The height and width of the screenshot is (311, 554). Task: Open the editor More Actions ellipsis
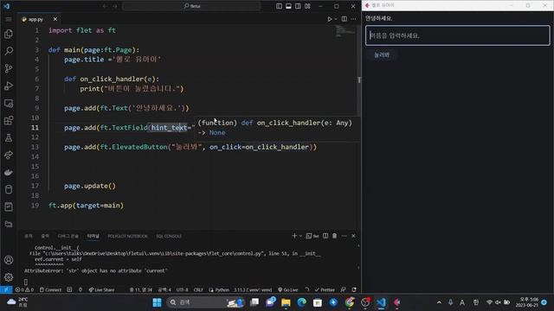[x=353, y=19]
